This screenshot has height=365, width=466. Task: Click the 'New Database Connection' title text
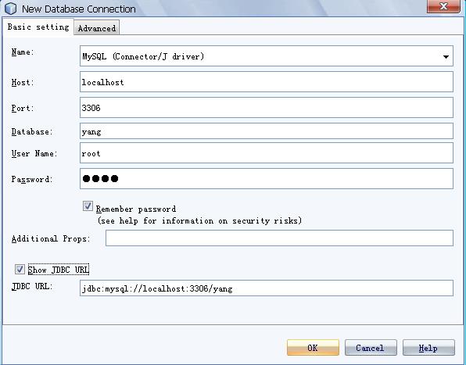tap(79, 9)
